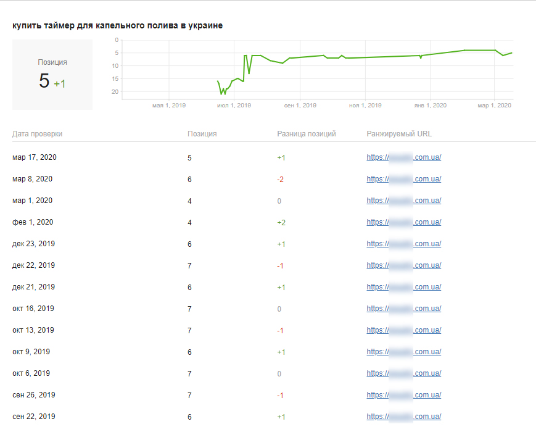This screenshot has width=536, height=432.
Task: Select the date cell "мар 17, 2020"
Action: tap(35, 157)
